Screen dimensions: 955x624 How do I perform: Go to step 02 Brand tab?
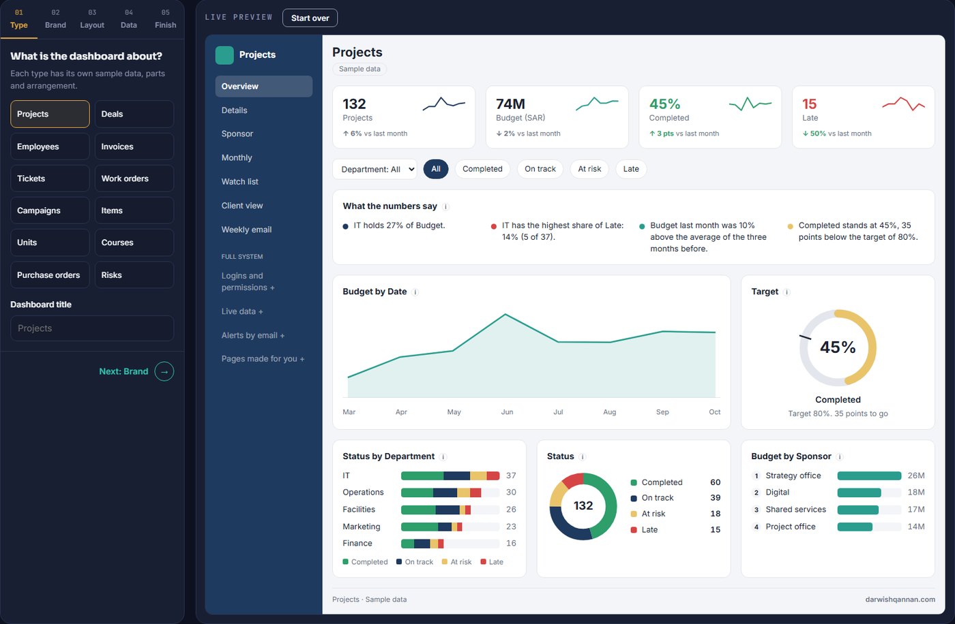pos(55,19)
